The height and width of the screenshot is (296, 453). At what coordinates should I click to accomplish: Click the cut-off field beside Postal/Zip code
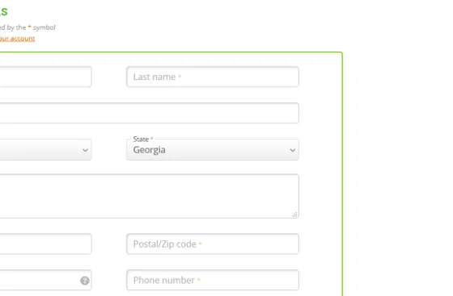(x=45, y=244)
